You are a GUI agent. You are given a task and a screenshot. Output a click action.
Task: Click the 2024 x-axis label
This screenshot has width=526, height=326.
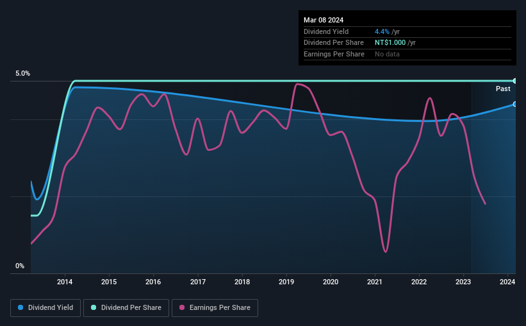(x=507, y=282)
